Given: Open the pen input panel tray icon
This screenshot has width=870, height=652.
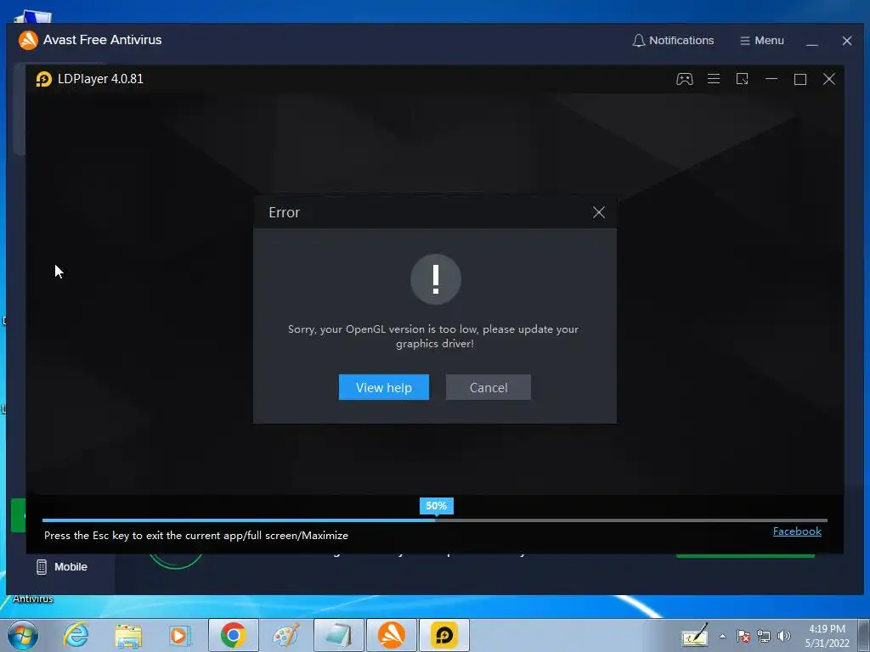Looking at the screenshot, I should (695, 635).
